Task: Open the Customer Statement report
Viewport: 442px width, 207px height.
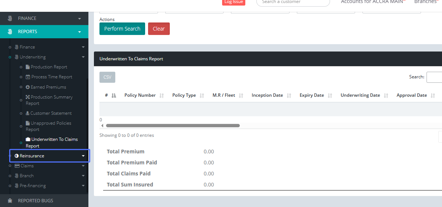Action: (x=51, y=113)
